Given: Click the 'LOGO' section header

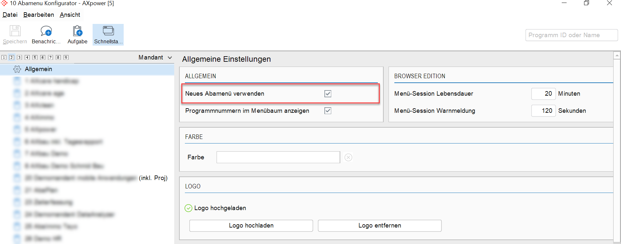Looking at the screenshot, I should pyautogui.click(x=193, y=186).
